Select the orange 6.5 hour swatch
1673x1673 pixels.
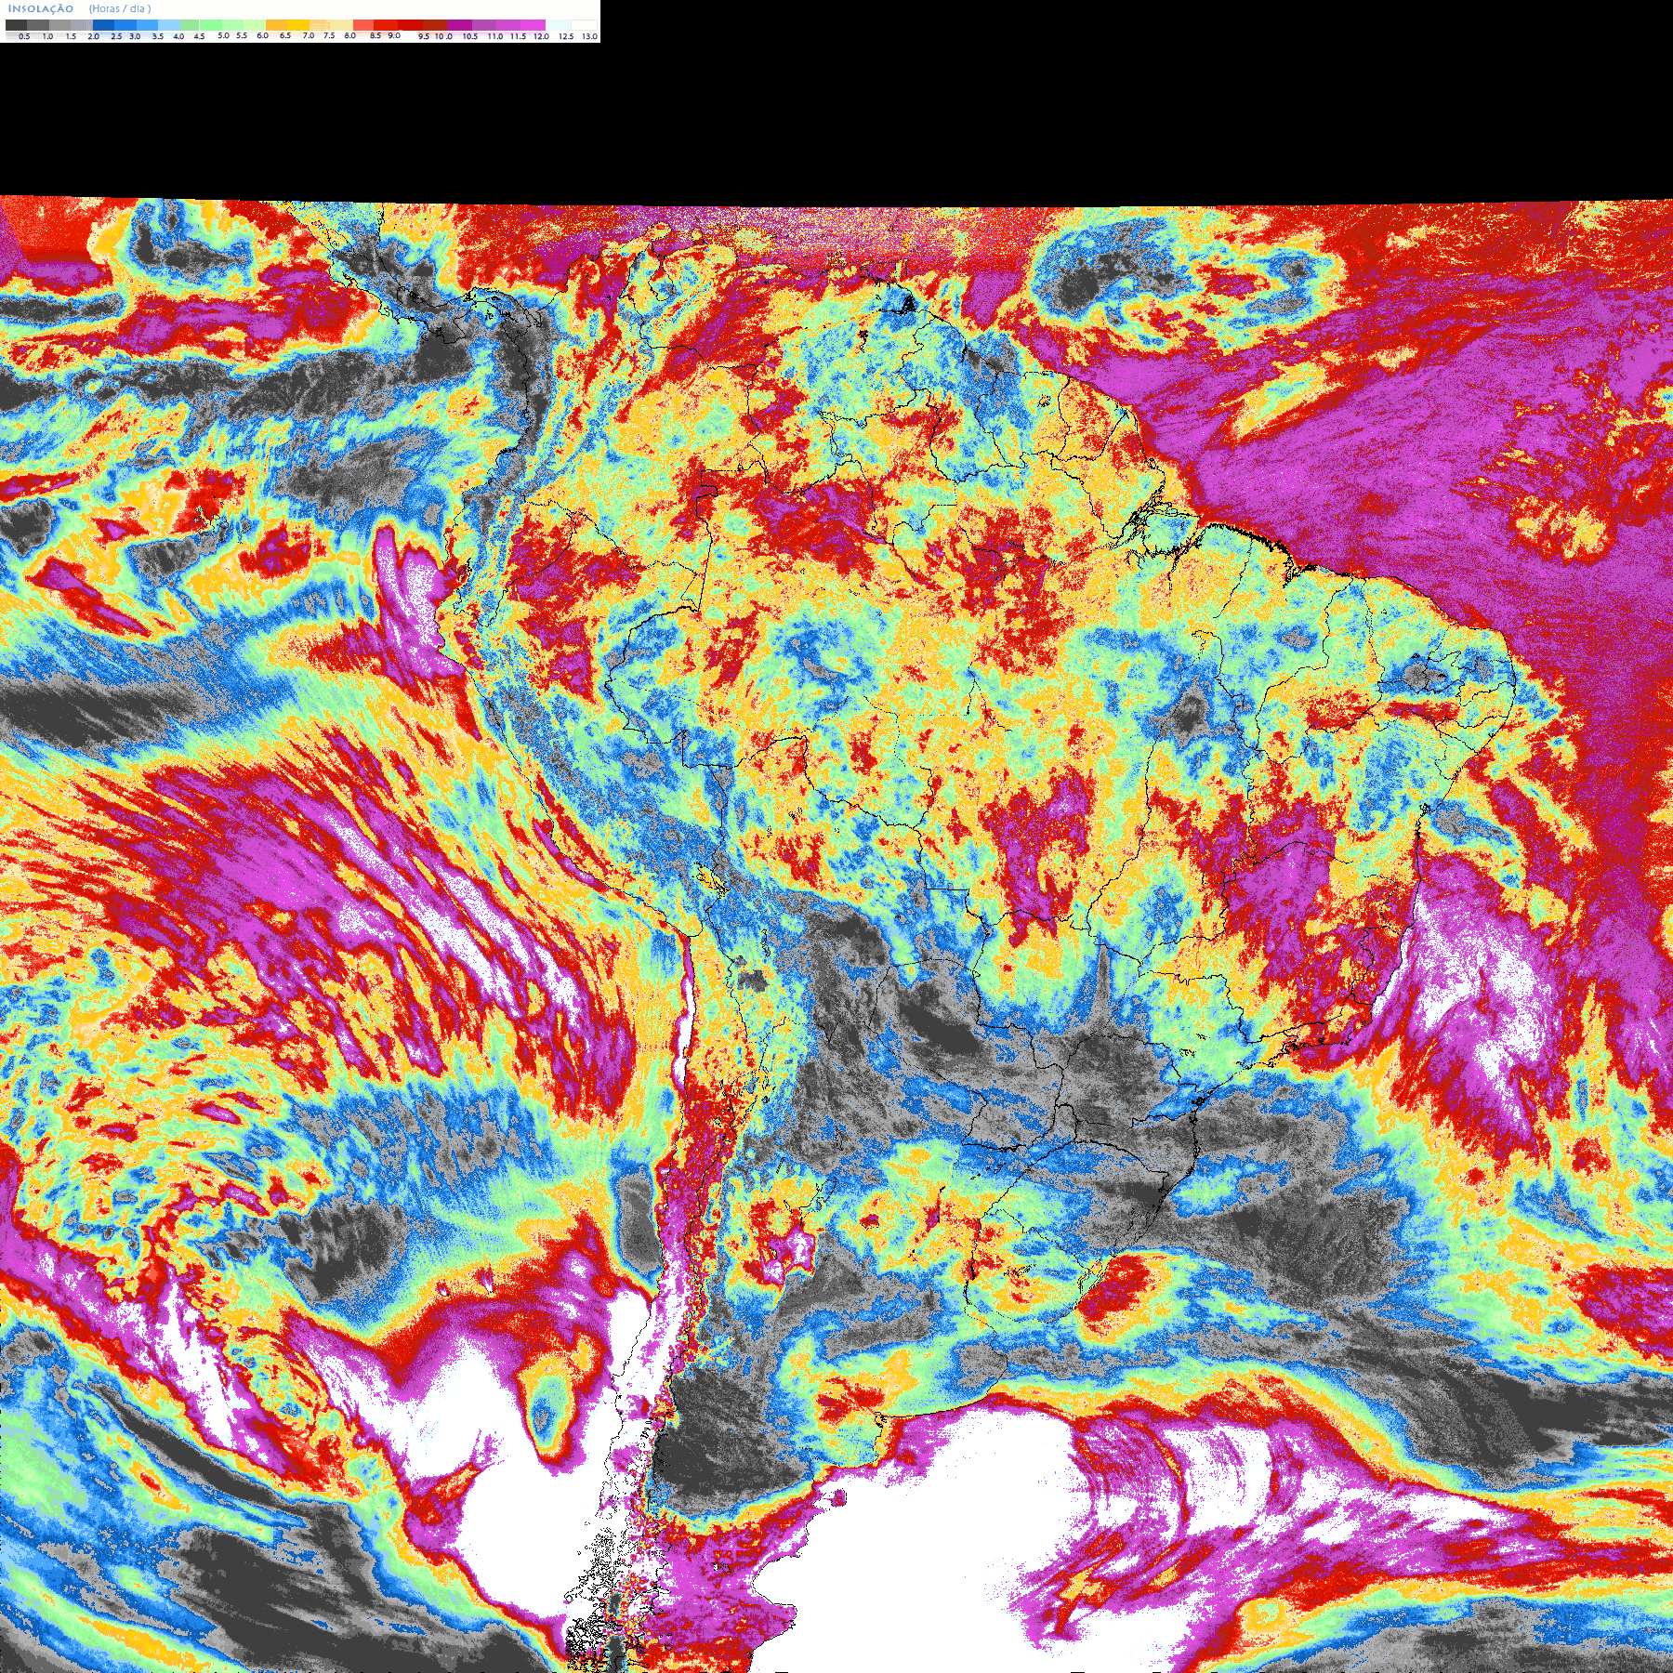277,25
